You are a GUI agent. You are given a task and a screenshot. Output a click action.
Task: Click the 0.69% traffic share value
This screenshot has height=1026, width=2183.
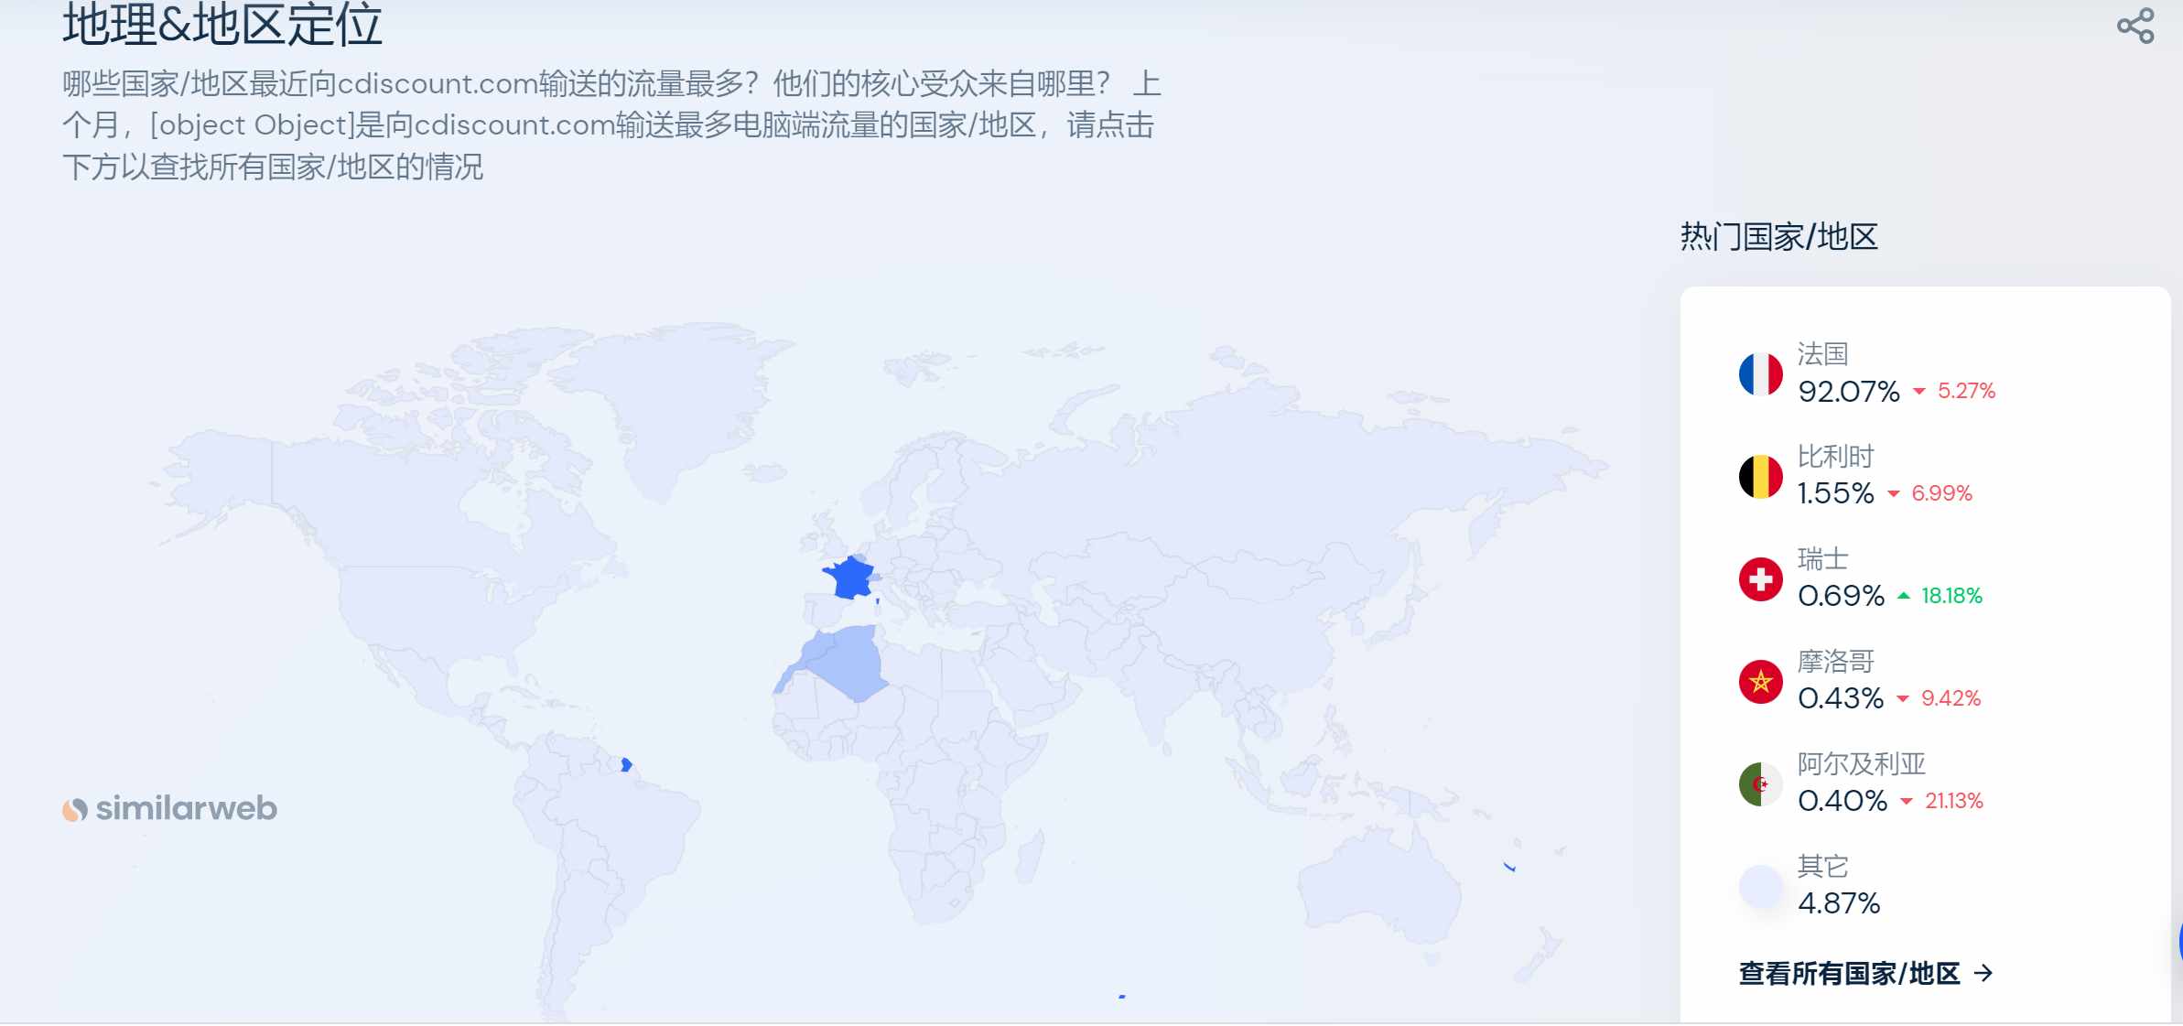pos(1842,597)
